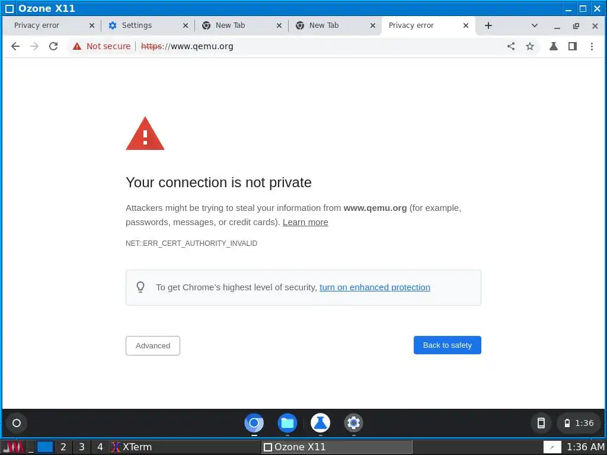607x455 pixels.
Task: Restore the Chrome browser window size
Action: (x=576, y=26)
